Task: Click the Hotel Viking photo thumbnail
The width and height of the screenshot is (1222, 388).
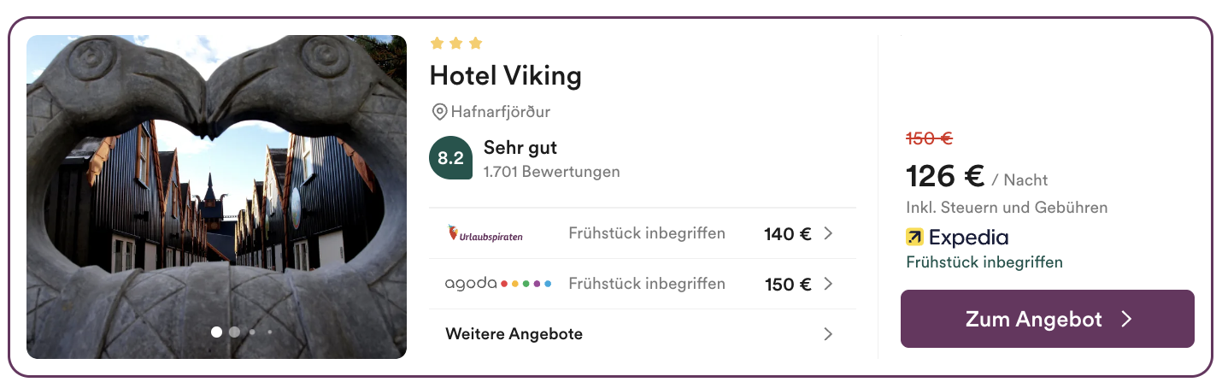Action: (x=216, y=197)
